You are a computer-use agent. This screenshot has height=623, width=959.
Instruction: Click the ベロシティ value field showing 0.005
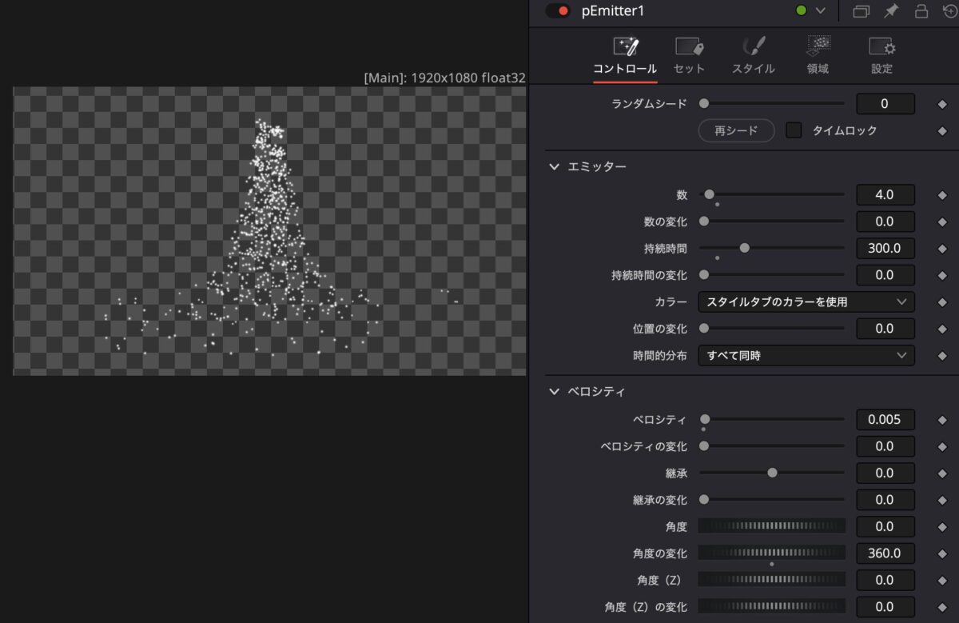pos(885,419)
